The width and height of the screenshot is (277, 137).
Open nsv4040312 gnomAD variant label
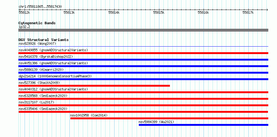point(53,89)
